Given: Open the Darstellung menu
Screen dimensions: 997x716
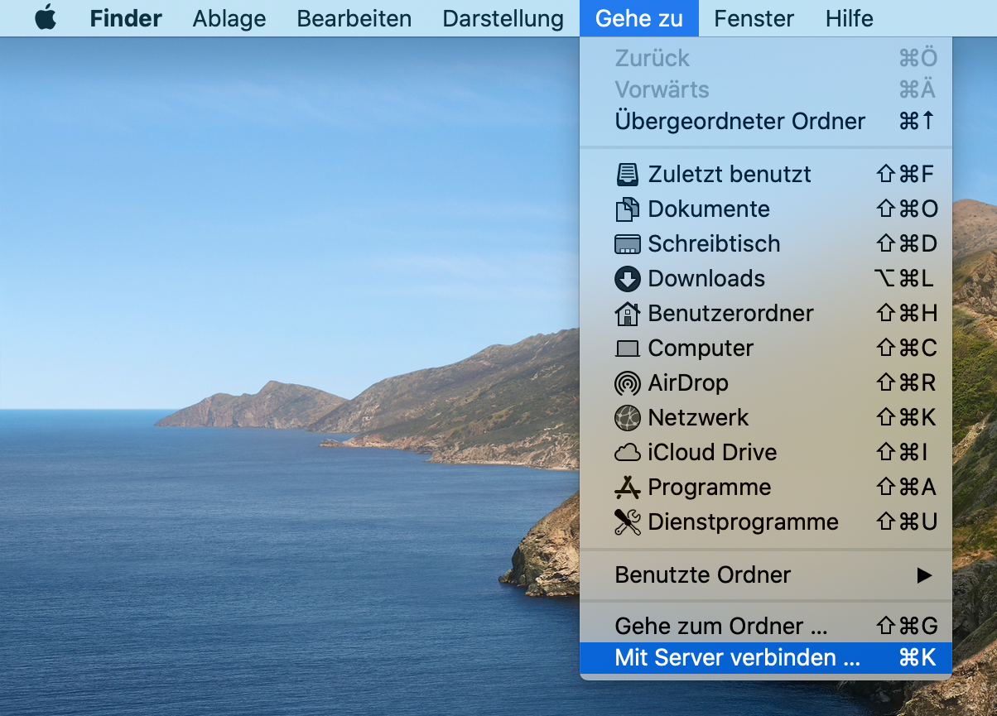Looking at the screenshot, I should click(503, 18).
